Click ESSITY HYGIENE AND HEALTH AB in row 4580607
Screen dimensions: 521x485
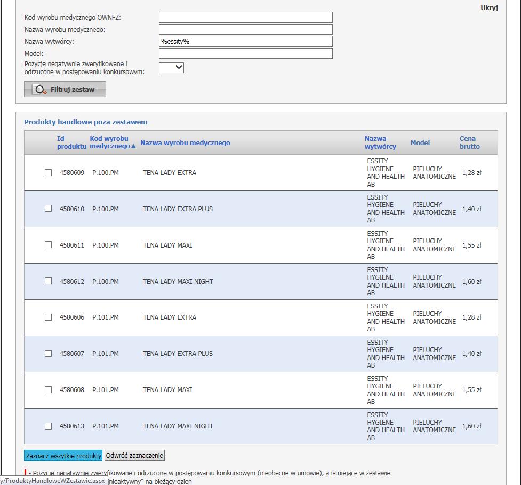pyautogui.click(x=386, y=354)
